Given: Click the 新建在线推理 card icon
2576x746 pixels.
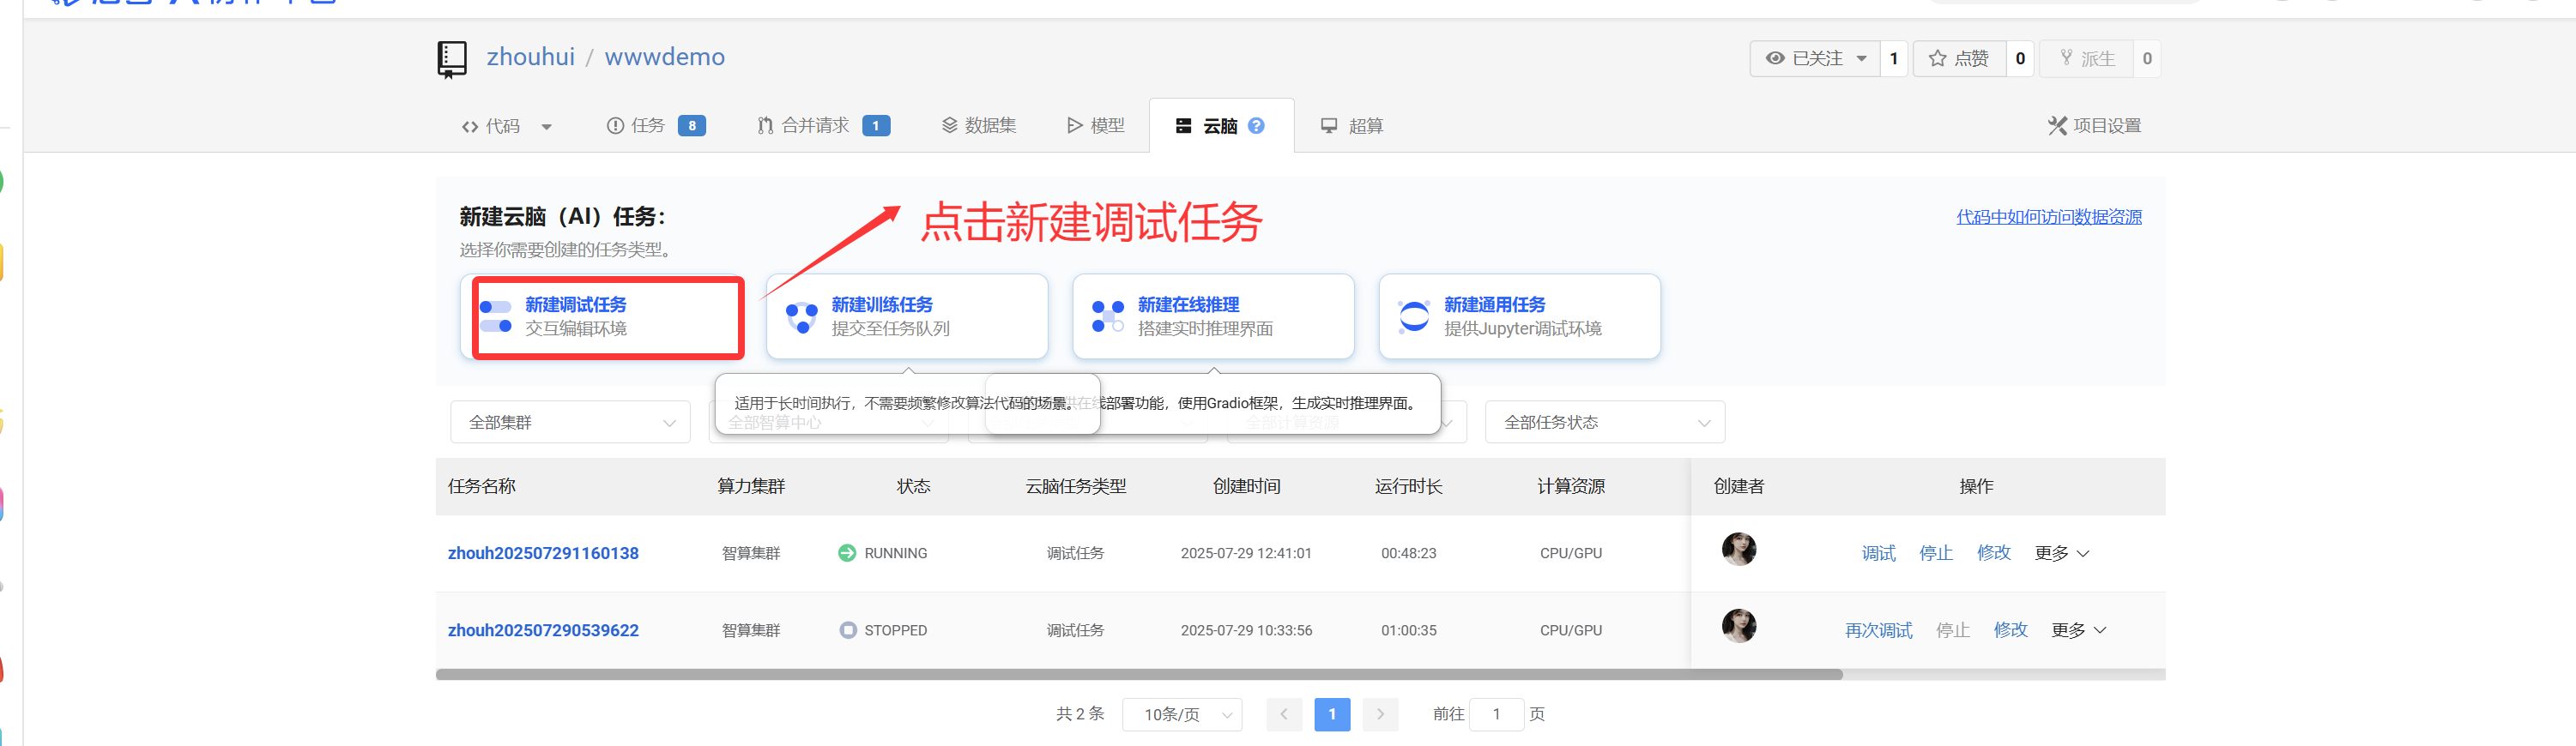Looking at the screenshot, I should point(1108,316).
